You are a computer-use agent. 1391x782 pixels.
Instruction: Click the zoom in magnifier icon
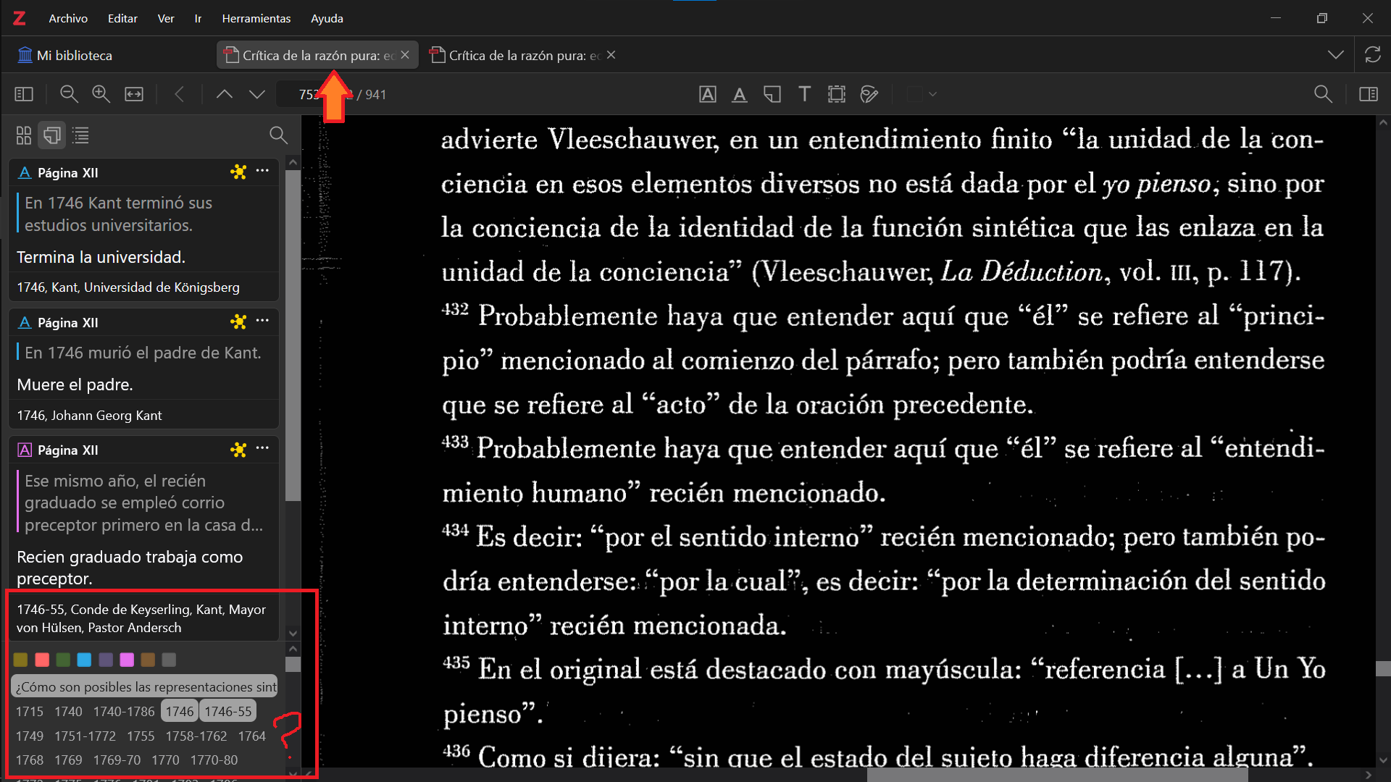click(101, 94)
